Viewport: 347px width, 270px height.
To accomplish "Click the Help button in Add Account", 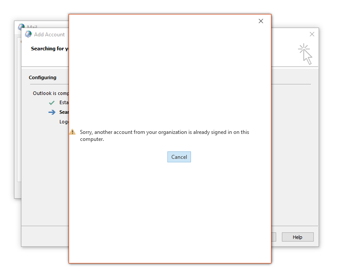I will click(x=298, y=237).
